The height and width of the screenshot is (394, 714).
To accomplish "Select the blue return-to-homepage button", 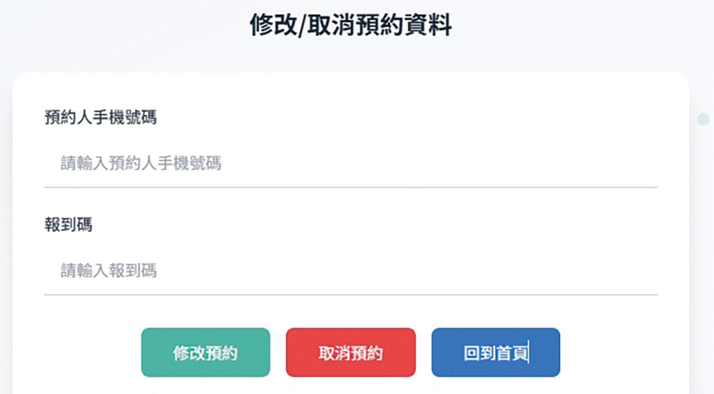I will pos(496,352).
